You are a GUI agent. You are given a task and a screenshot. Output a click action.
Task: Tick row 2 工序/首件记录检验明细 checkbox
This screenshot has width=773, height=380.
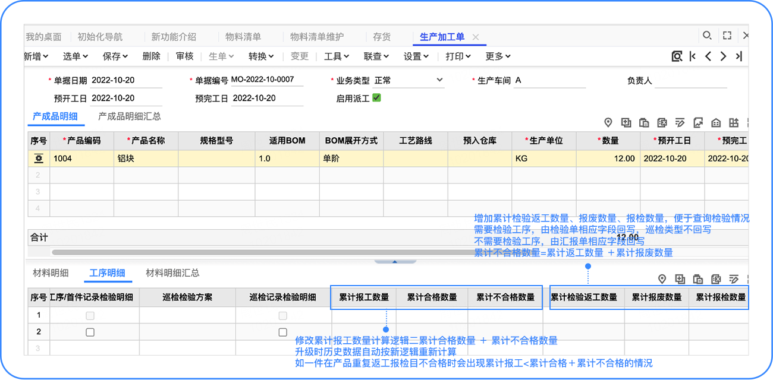tap(90, 332)
